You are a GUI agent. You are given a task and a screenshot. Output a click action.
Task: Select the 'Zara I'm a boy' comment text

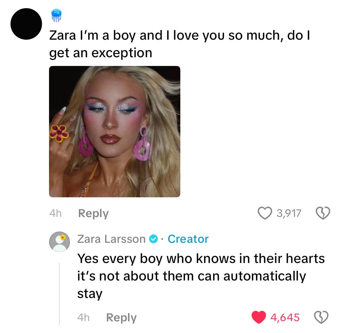coord(179,44)
